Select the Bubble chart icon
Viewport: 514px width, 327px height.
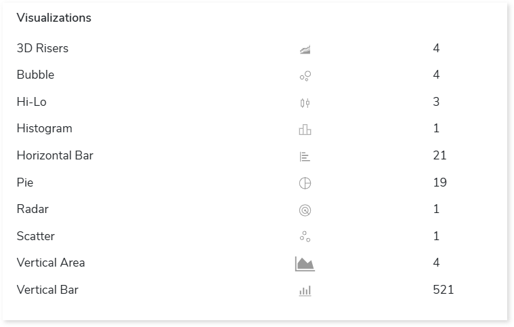(x=305, y=76)
